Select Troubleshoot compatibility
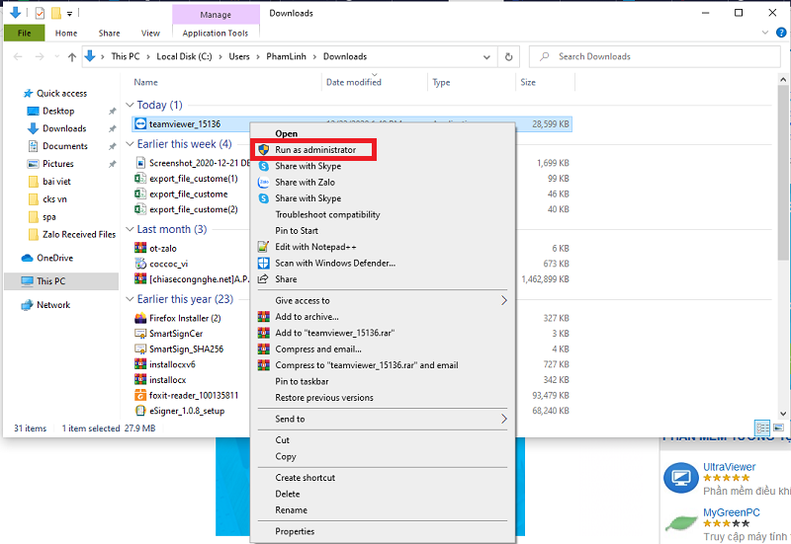The width and height of the screenshot is (791, 544). click(327, 214)
